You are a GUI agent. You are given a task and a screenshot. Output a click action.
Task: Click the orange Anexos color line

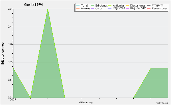78,8
